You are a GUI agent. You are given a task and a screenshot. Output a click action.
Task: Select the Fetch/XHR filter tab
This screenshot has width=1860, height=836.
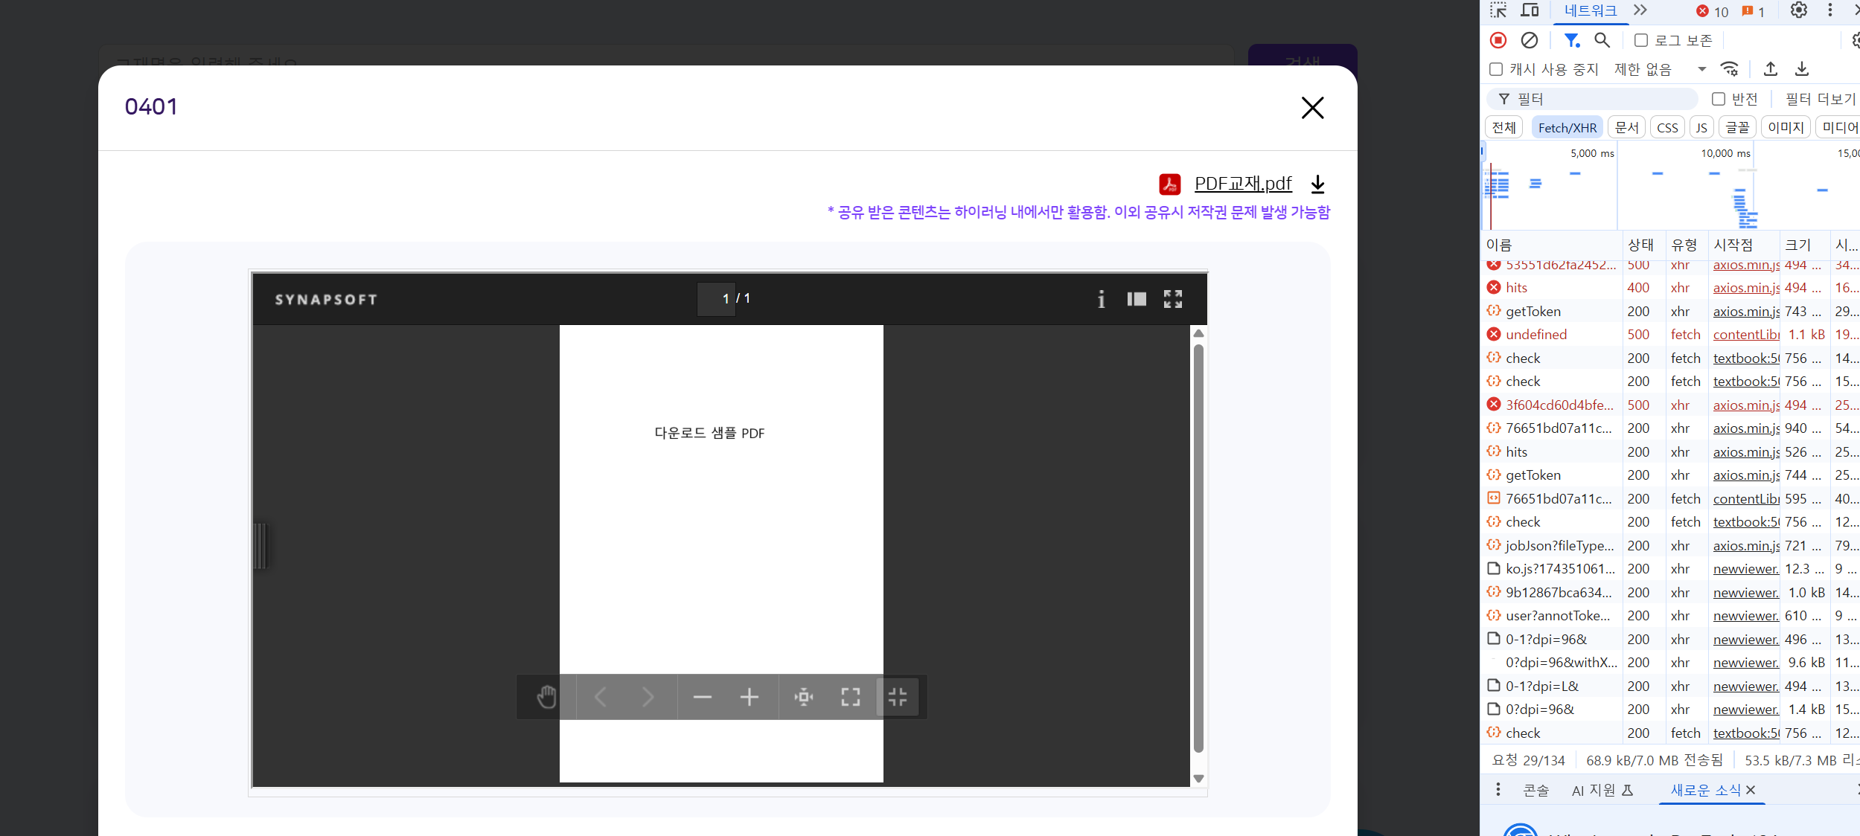point(1567,128)
